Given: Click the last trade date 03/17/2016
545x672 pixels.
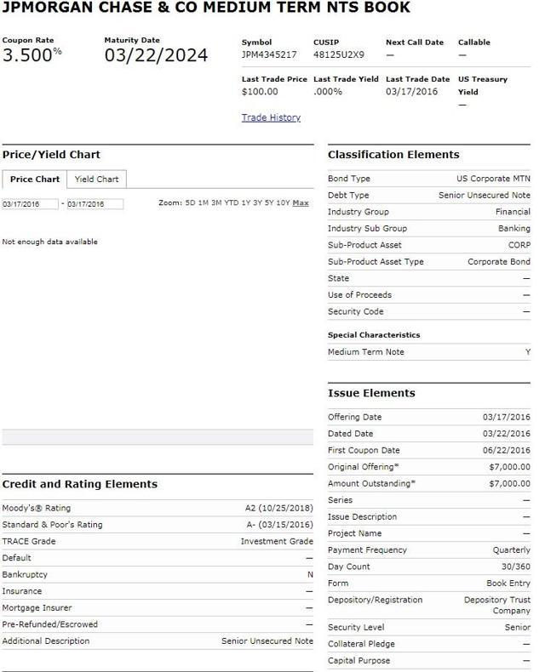Looking at the screenshot, I should point(411,92).
